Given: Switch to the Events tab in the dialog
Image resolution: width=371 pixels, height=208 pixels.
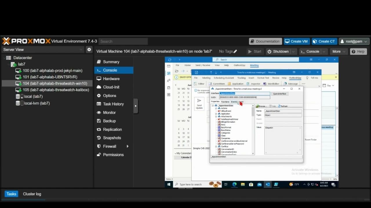Looking at the screenshot, I should 234,102.
